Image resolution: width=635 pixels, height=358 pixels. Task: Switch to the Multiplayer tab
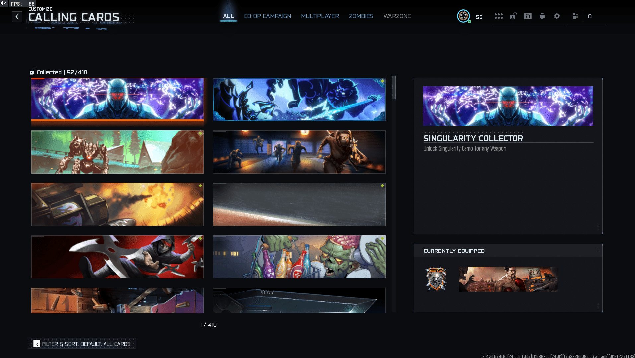(x=320, y=16)
